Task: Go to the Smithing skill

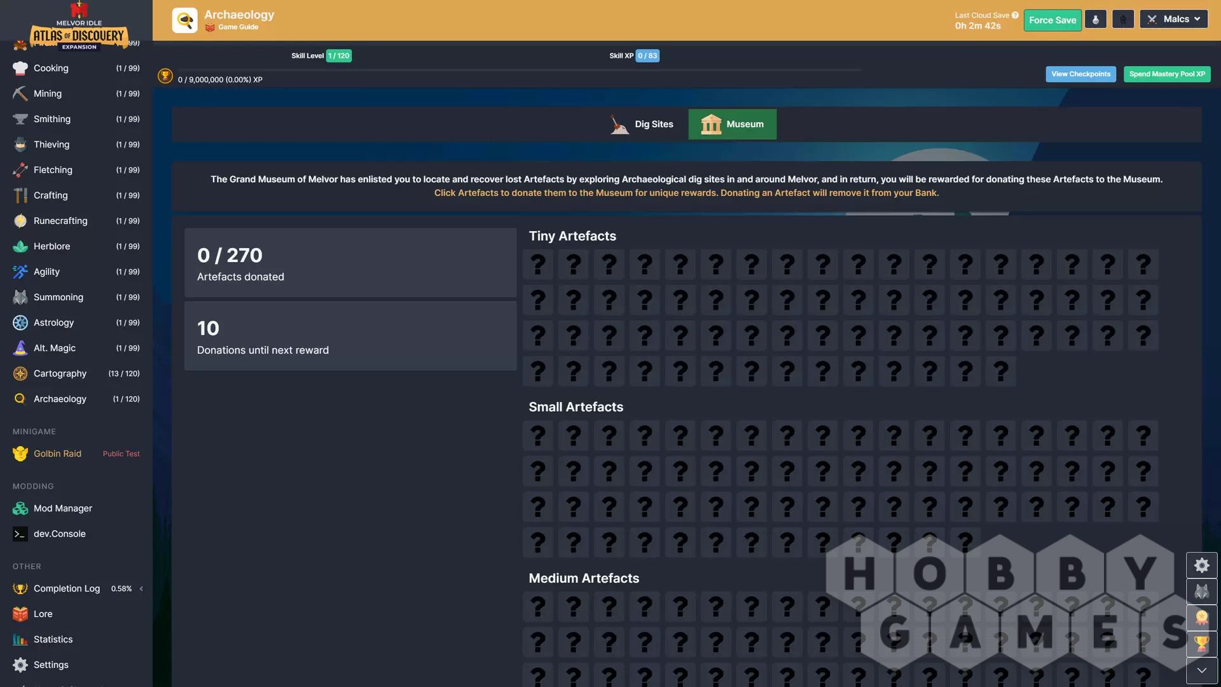Action: coord(76,119)
